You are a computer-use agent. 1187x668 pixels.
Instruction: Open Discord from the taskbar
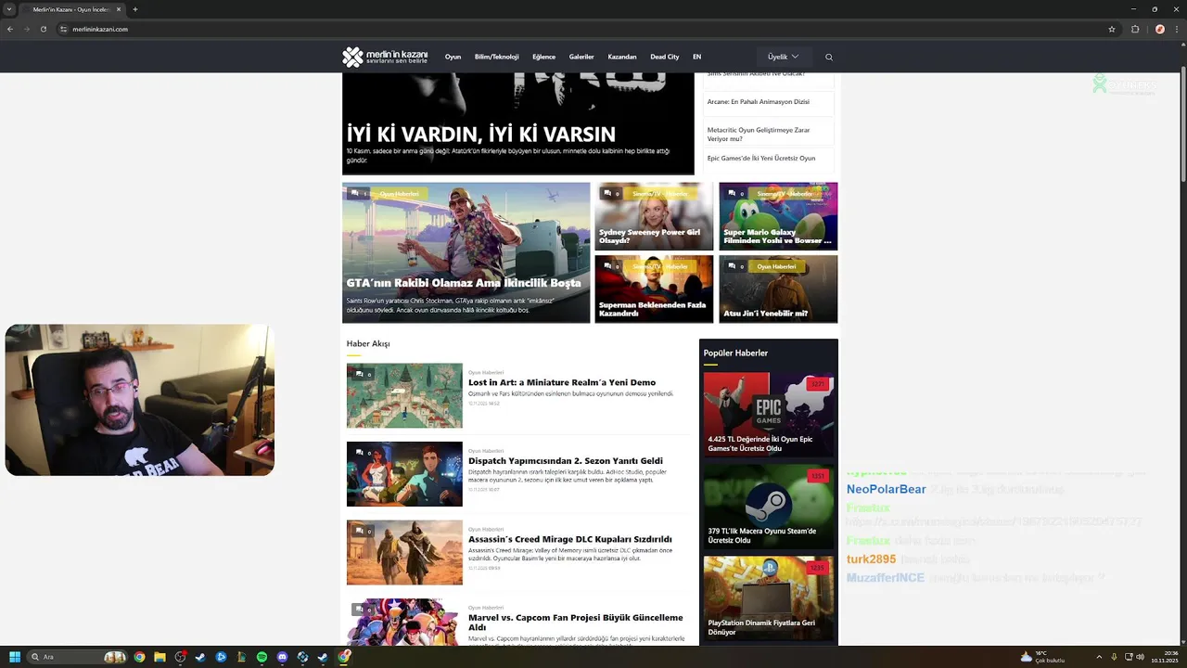coord(282,657)
